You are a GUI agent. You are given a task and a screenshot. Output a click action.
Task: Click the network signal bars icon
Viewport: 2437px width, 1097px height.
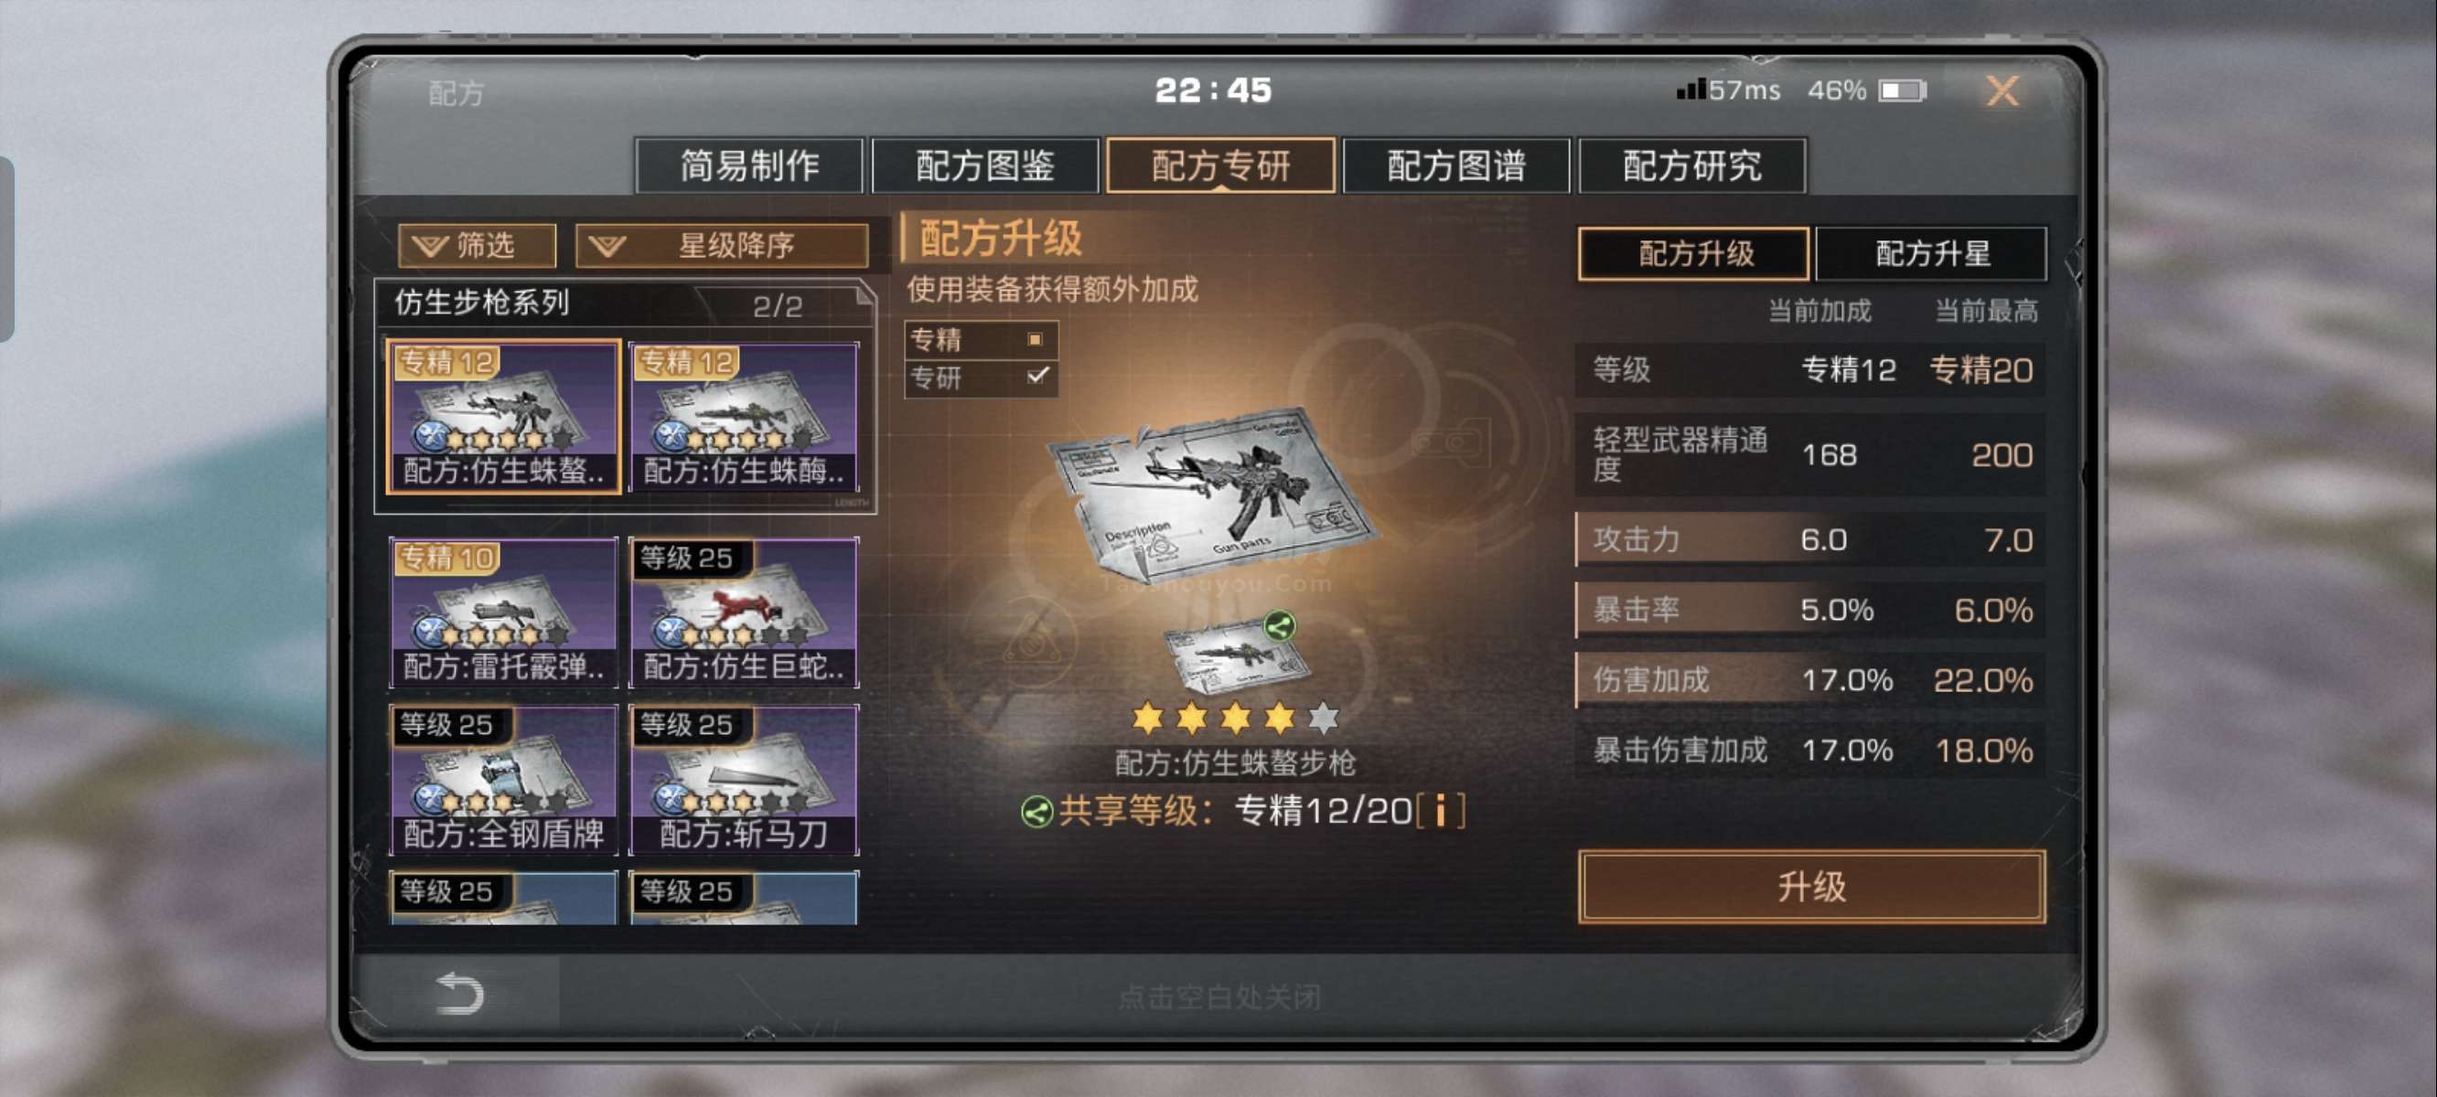pyautogui.click(x=1691, y=90)
